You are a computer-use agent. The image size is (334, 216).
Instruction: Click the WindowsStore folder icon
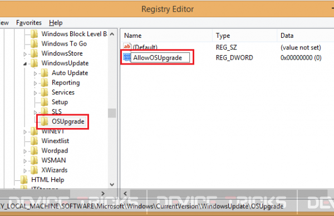click(x=35, y=53)
